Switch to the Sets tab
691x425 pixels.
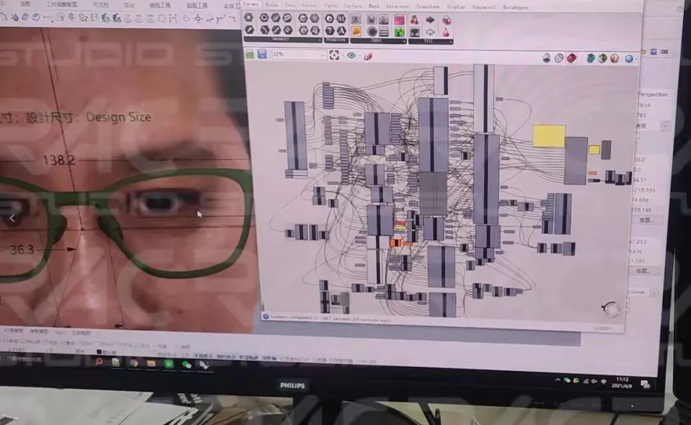point(290,5)
